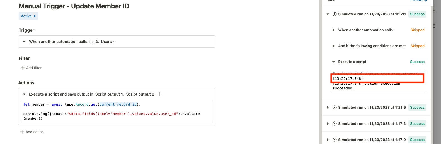
Task: Click the current_record_id variable in script
Action: pyautogui.click(x=118, y=104)
